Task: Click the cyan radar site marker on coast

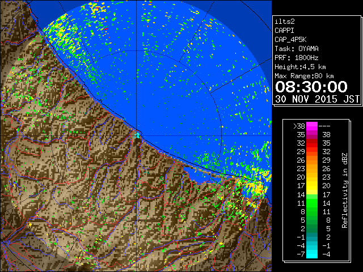Action: point(137,135)
